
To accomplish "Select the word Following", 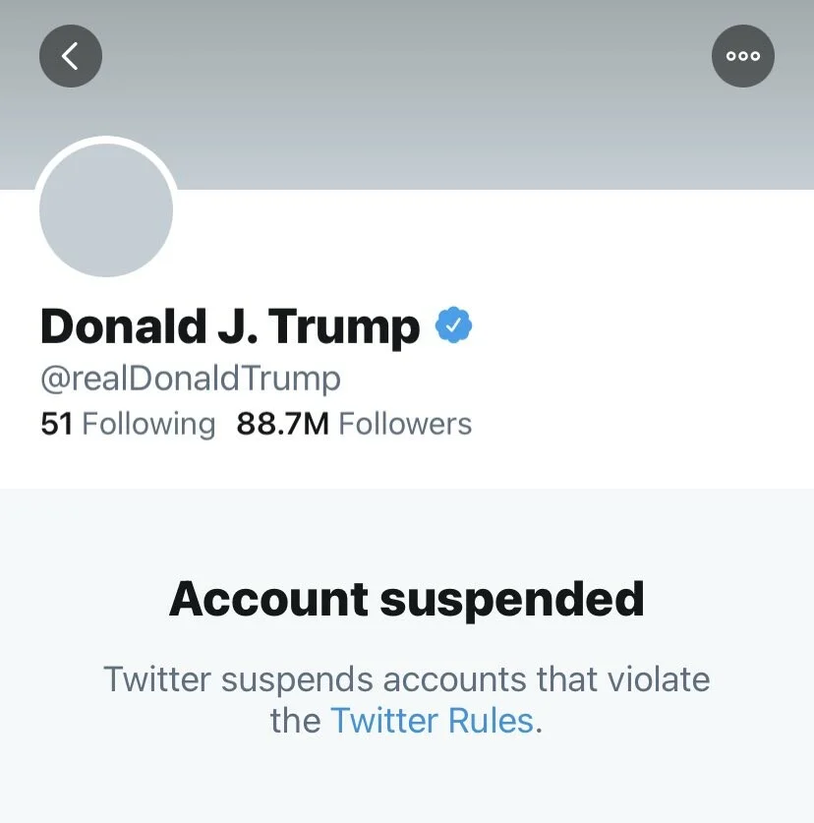I will coord(149,424).
